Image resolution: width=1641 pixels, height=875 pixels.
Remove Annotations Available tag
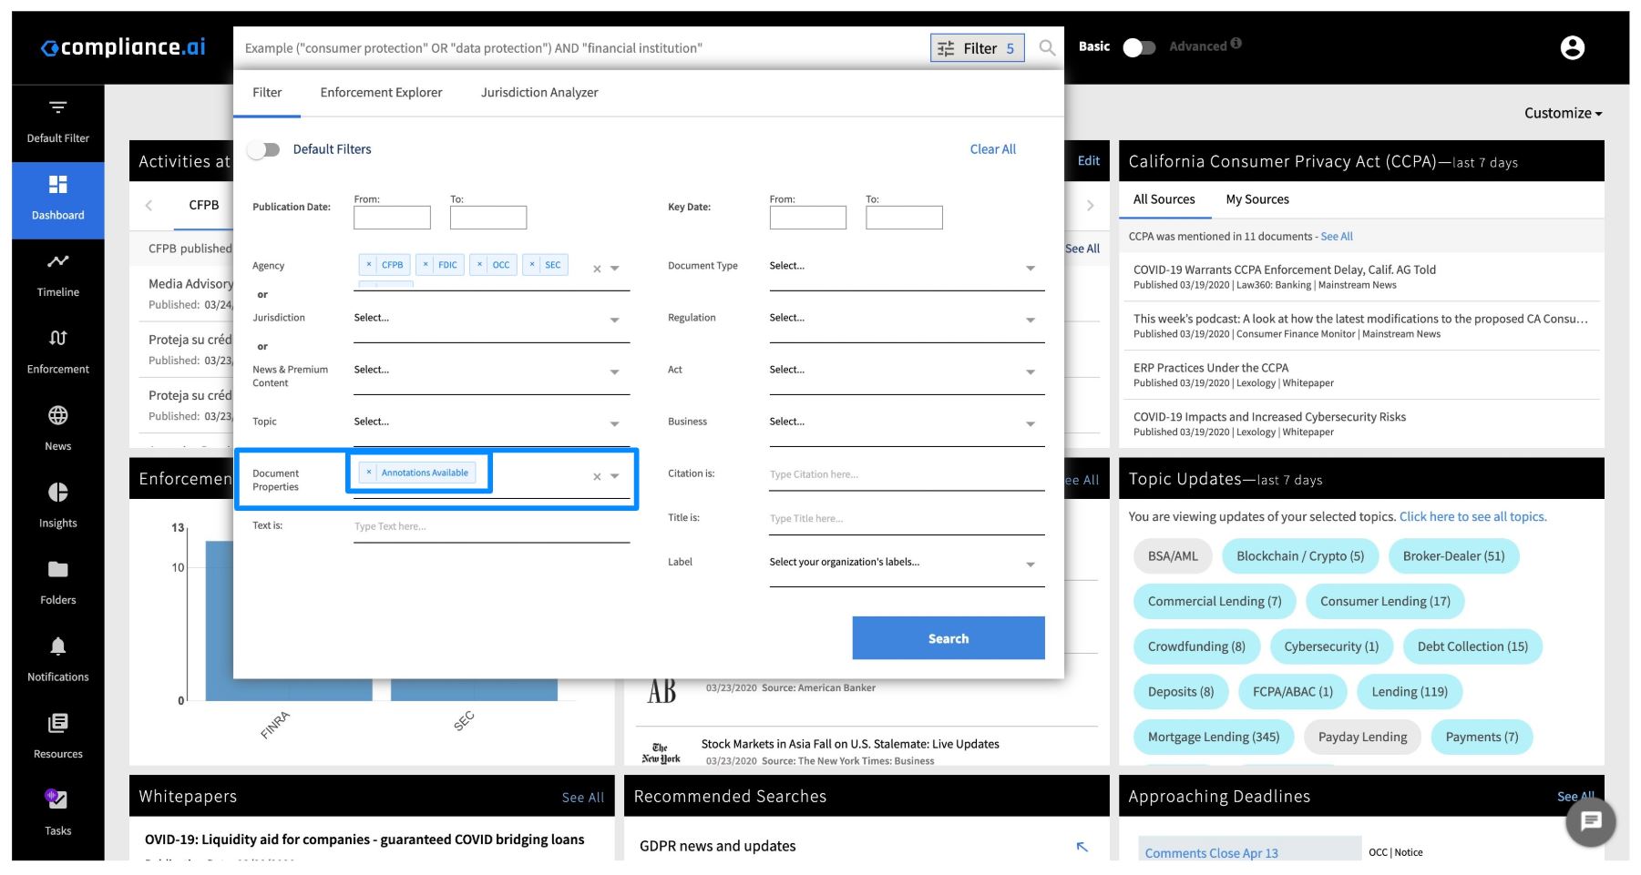pos(368,473)
